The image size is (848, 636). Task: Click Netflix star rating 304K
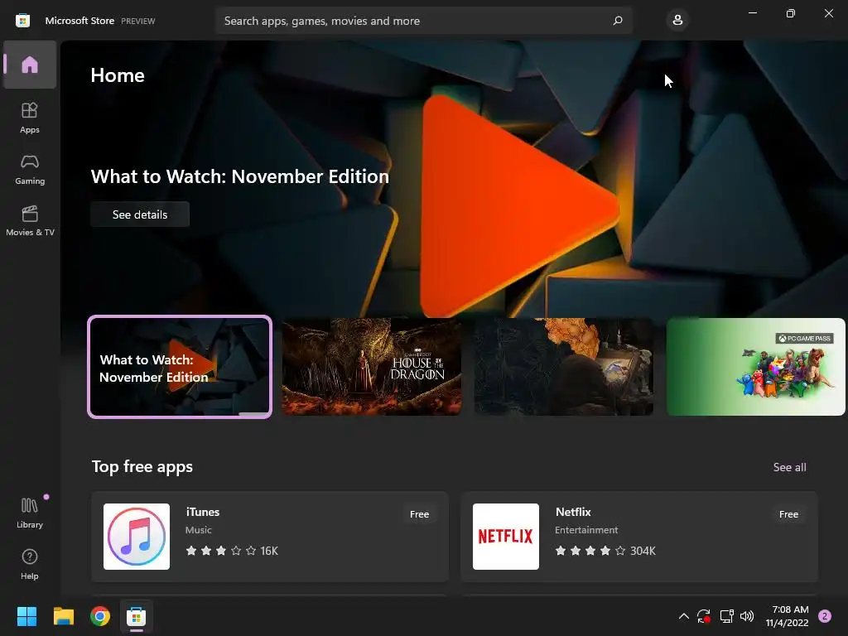click(x=605, y=551)
